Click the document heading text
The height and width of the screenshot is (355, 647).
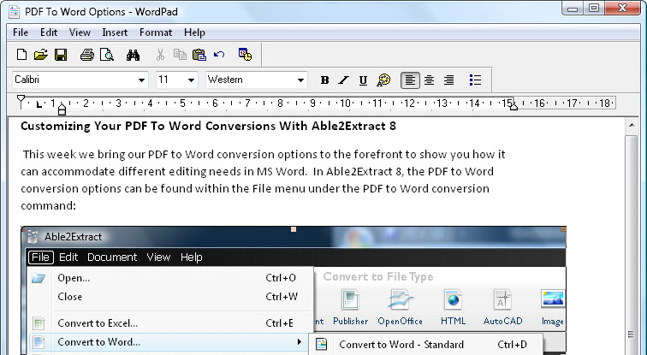click(208, 126)
